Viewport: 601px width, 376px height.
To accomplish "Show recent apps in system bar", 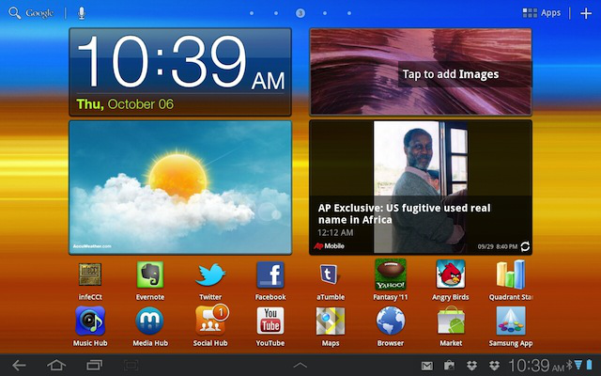I will tap(94, 366).
